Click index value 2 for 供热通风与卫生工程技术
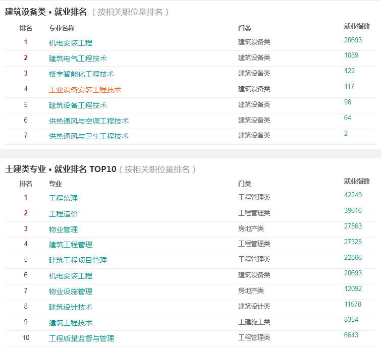Viewport: 381px width, 349px height. tap(346, 133)
